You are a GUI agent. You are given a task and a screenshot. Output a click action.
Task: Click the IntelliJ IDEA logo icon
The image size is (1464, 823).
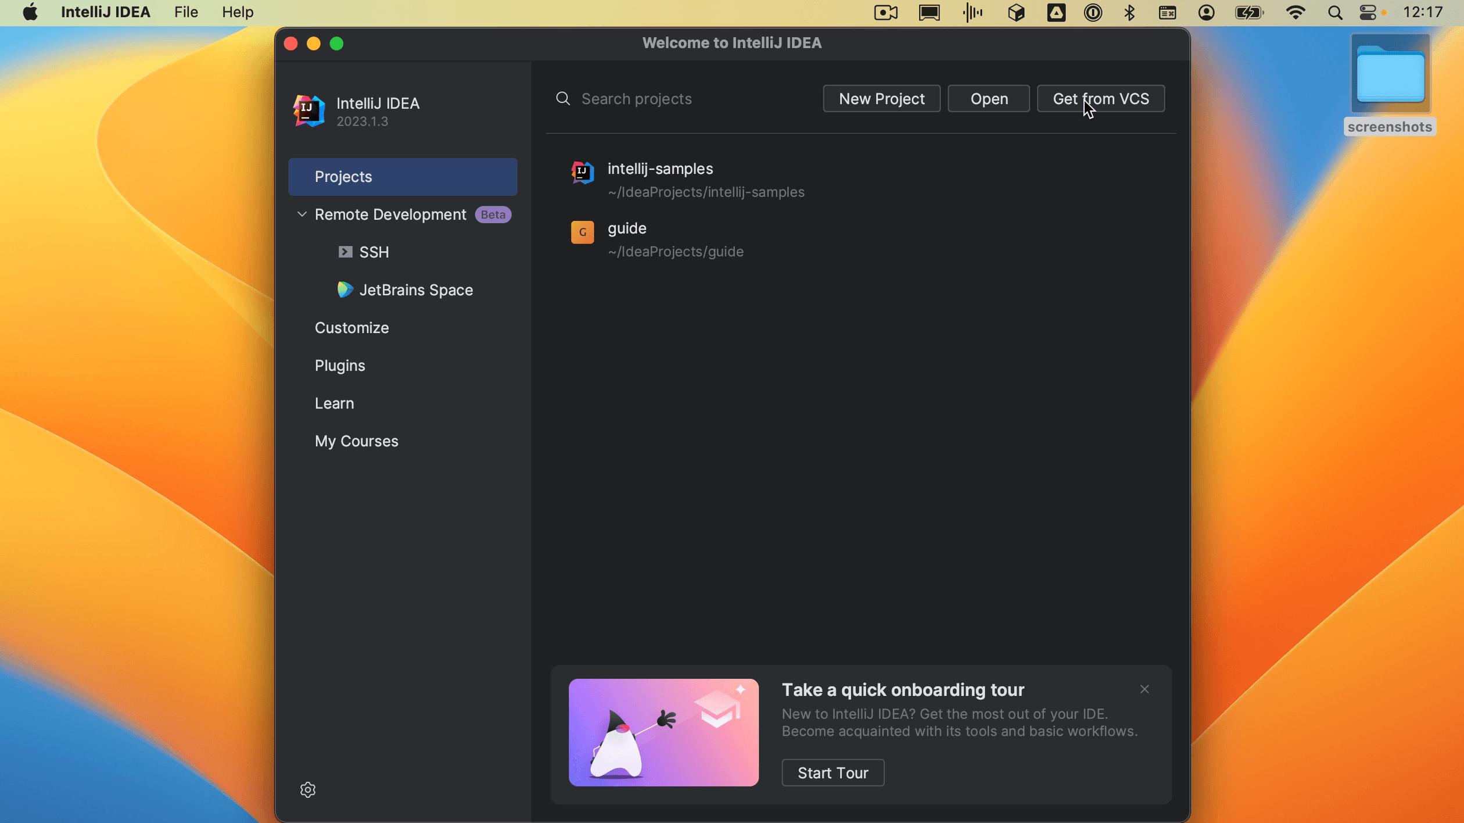tap(308, 110)
